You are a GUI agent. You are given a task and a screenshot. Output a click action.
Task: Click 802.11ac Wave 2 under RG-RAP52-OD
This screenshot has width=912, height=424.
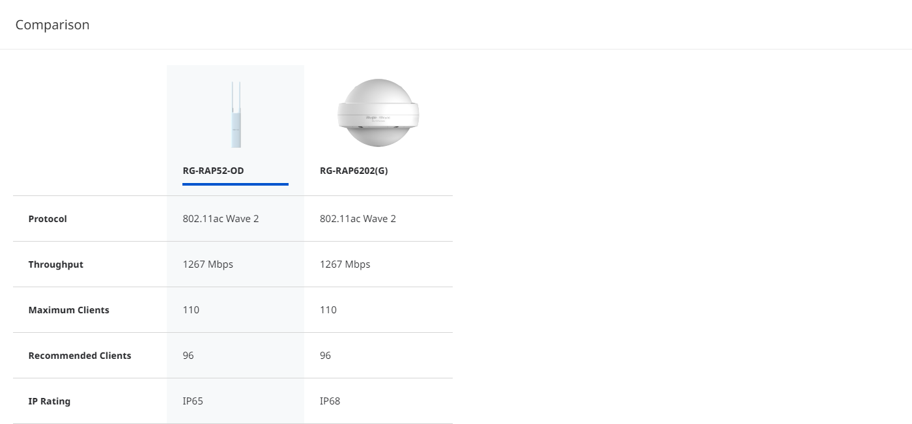(x=221, y=219)
